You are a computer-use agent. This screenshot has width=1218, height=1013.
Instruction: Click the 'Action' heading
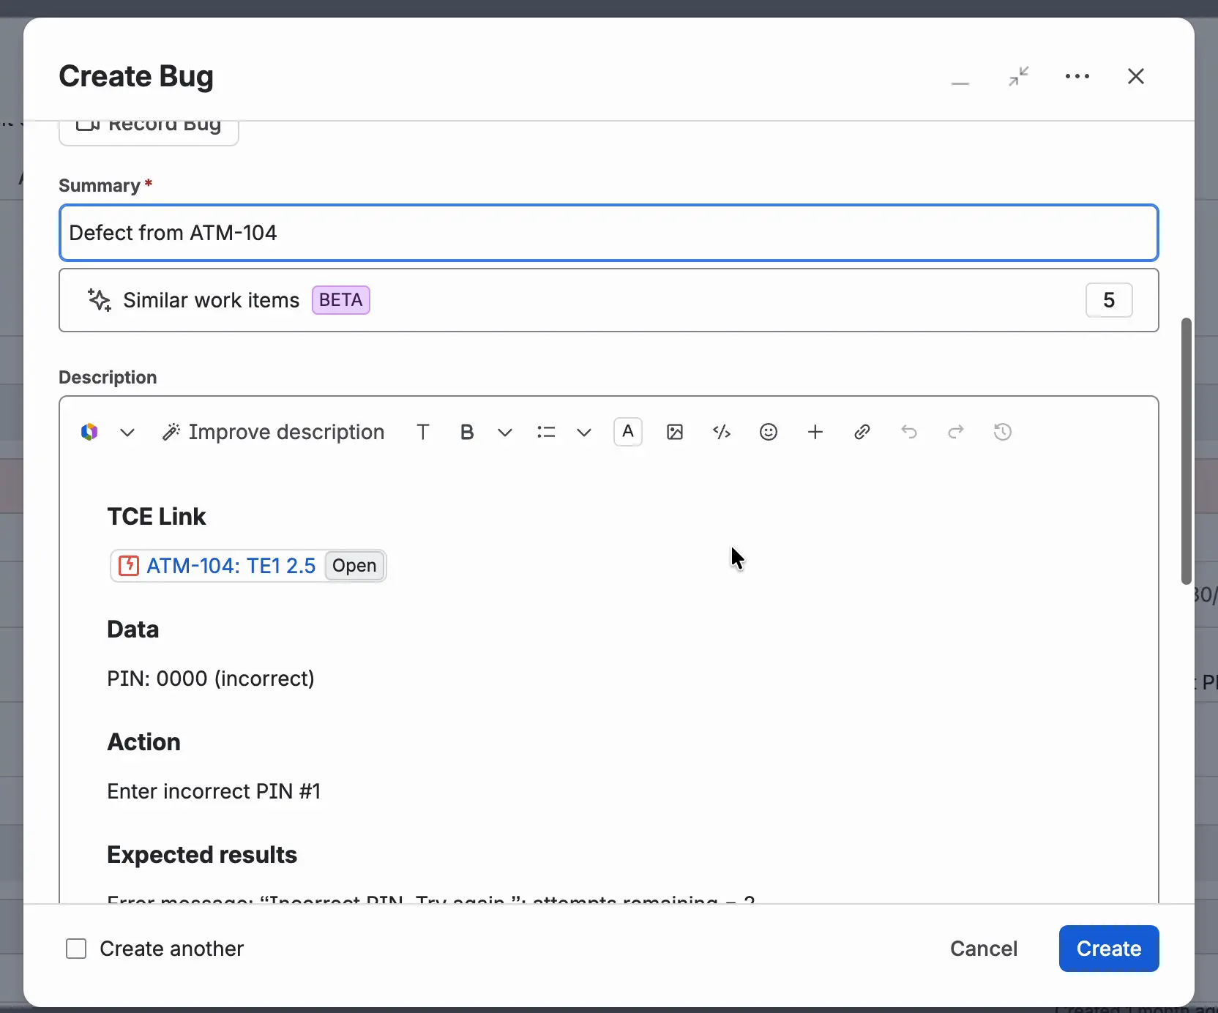pos(143,742)
